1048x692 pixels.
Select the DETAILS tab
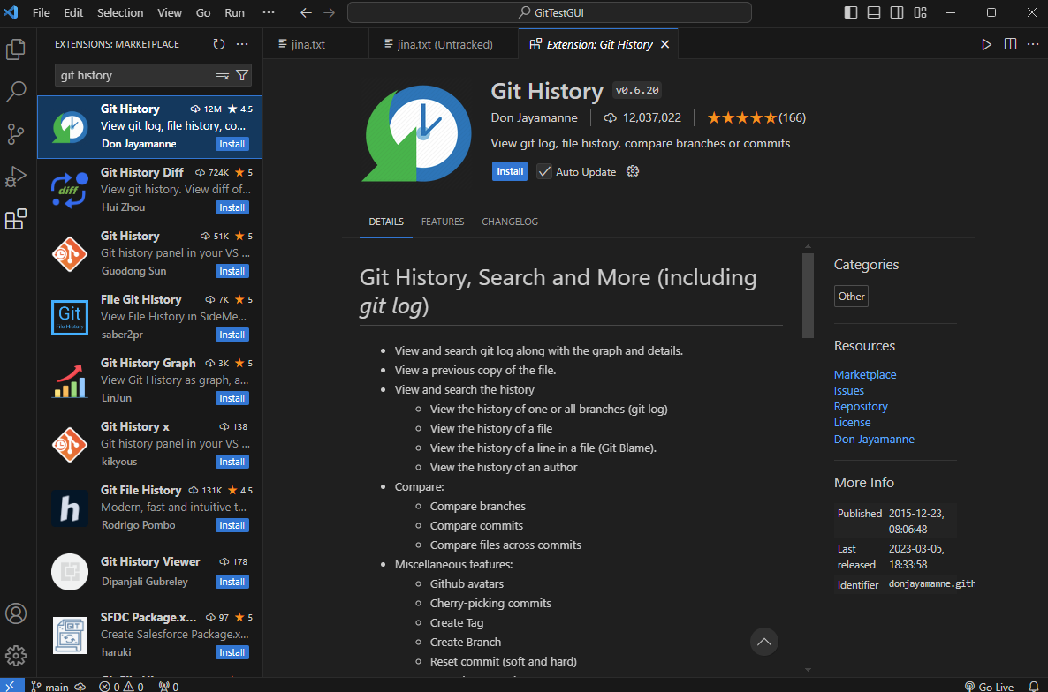tap(385, 222)
